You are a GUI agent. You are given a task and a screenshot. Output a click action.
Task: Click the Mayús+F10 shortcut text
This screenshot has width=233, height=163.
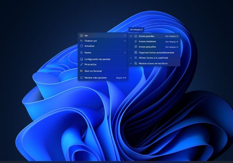(x=121, y=78)
